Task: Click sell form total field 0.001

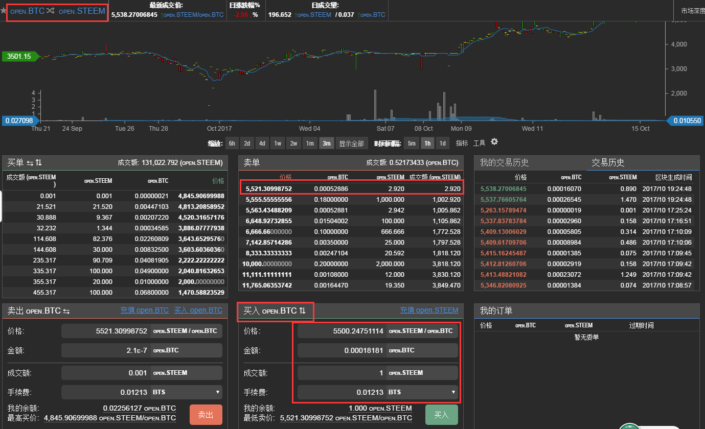Action: 106,373
